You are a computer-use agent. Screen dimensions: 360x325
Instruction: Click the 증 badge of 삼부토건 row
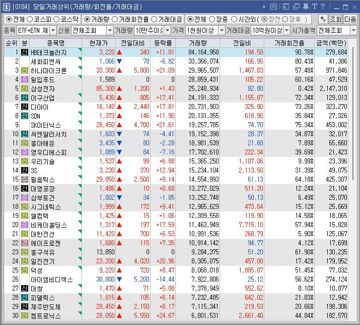(25, 197)
